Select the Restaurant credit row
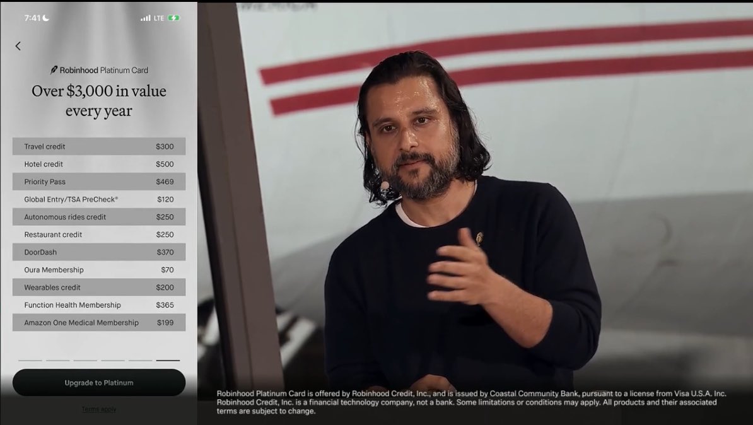753x425 pixels. pos(99,235)
